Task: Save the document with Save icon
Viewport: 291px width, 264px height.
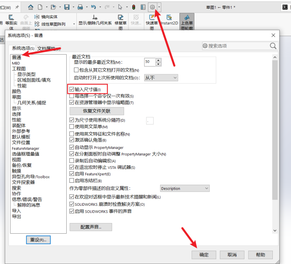Action: pos(67,7)
